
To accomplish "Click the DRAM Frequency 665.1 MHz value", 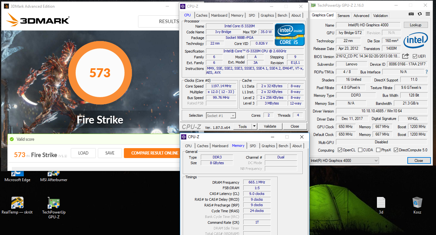I will pyautogui.click(x=257, y=182).
